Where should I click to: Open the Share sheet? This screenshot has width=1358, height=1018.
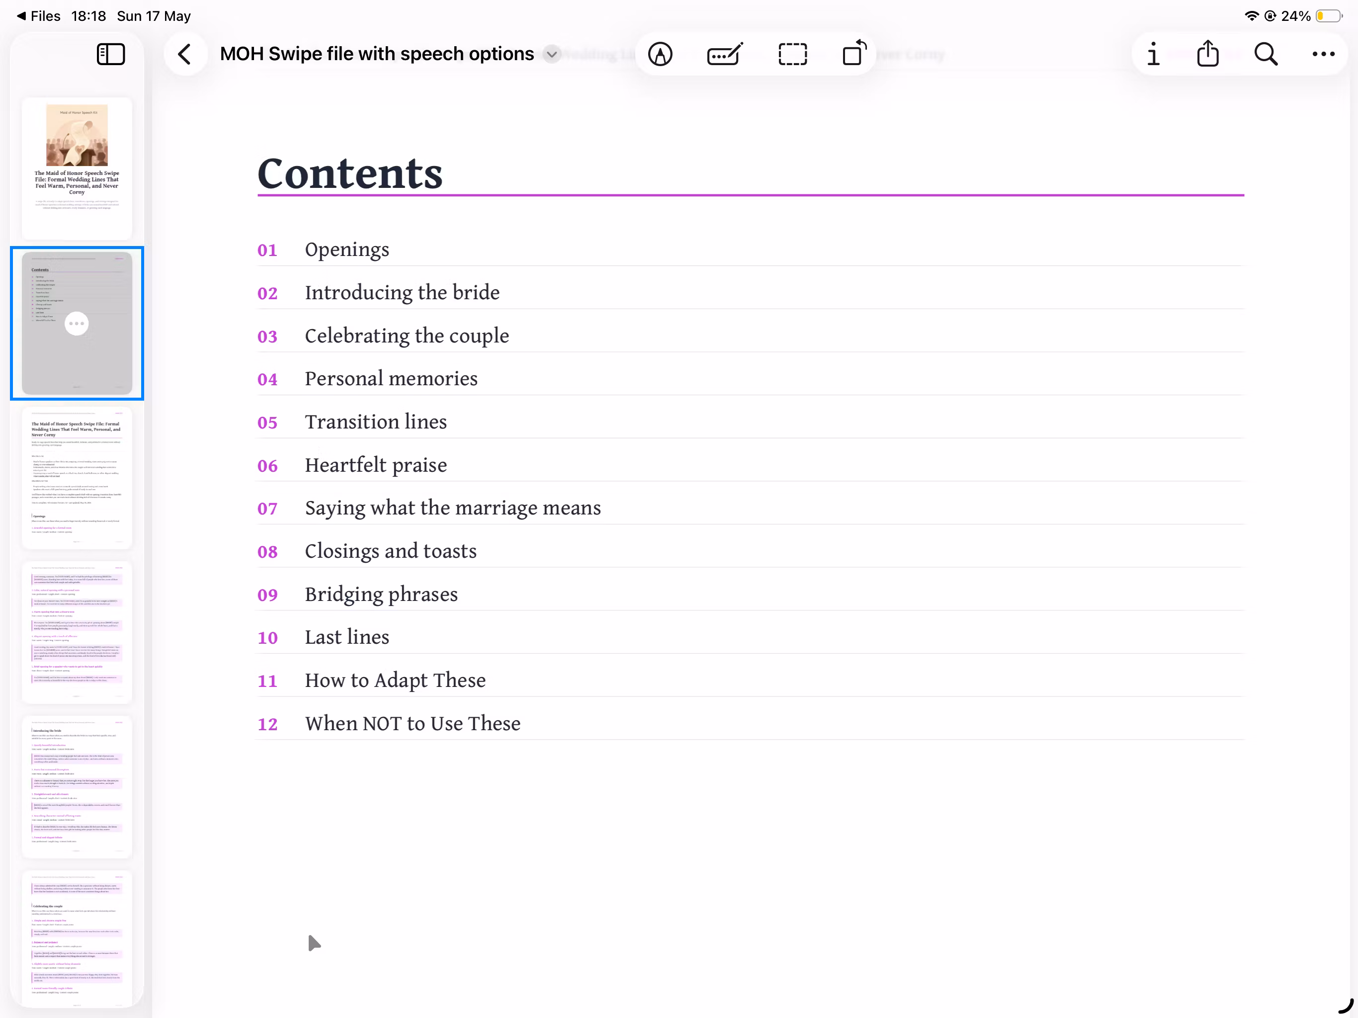tap(1207, 53)
